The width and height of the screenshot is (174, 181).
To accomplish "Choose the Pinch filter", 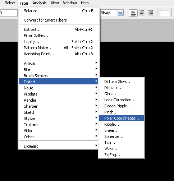I will [x=122, y=112].
